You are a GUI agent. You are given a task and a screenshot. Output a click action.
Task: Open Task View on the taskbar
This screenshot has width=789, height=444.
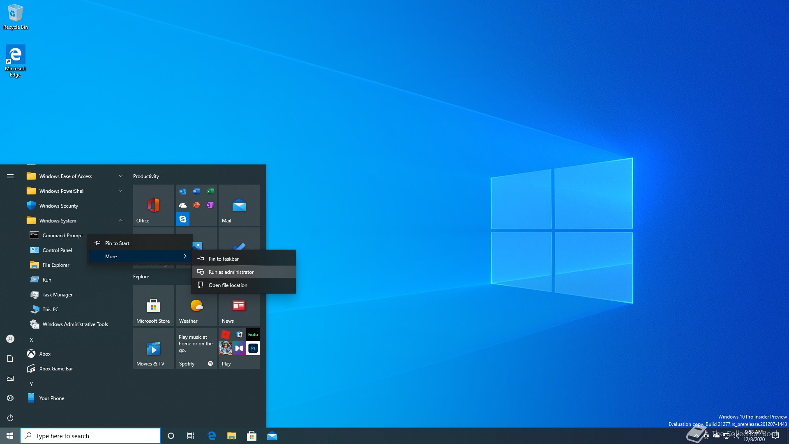pos(191,436)
